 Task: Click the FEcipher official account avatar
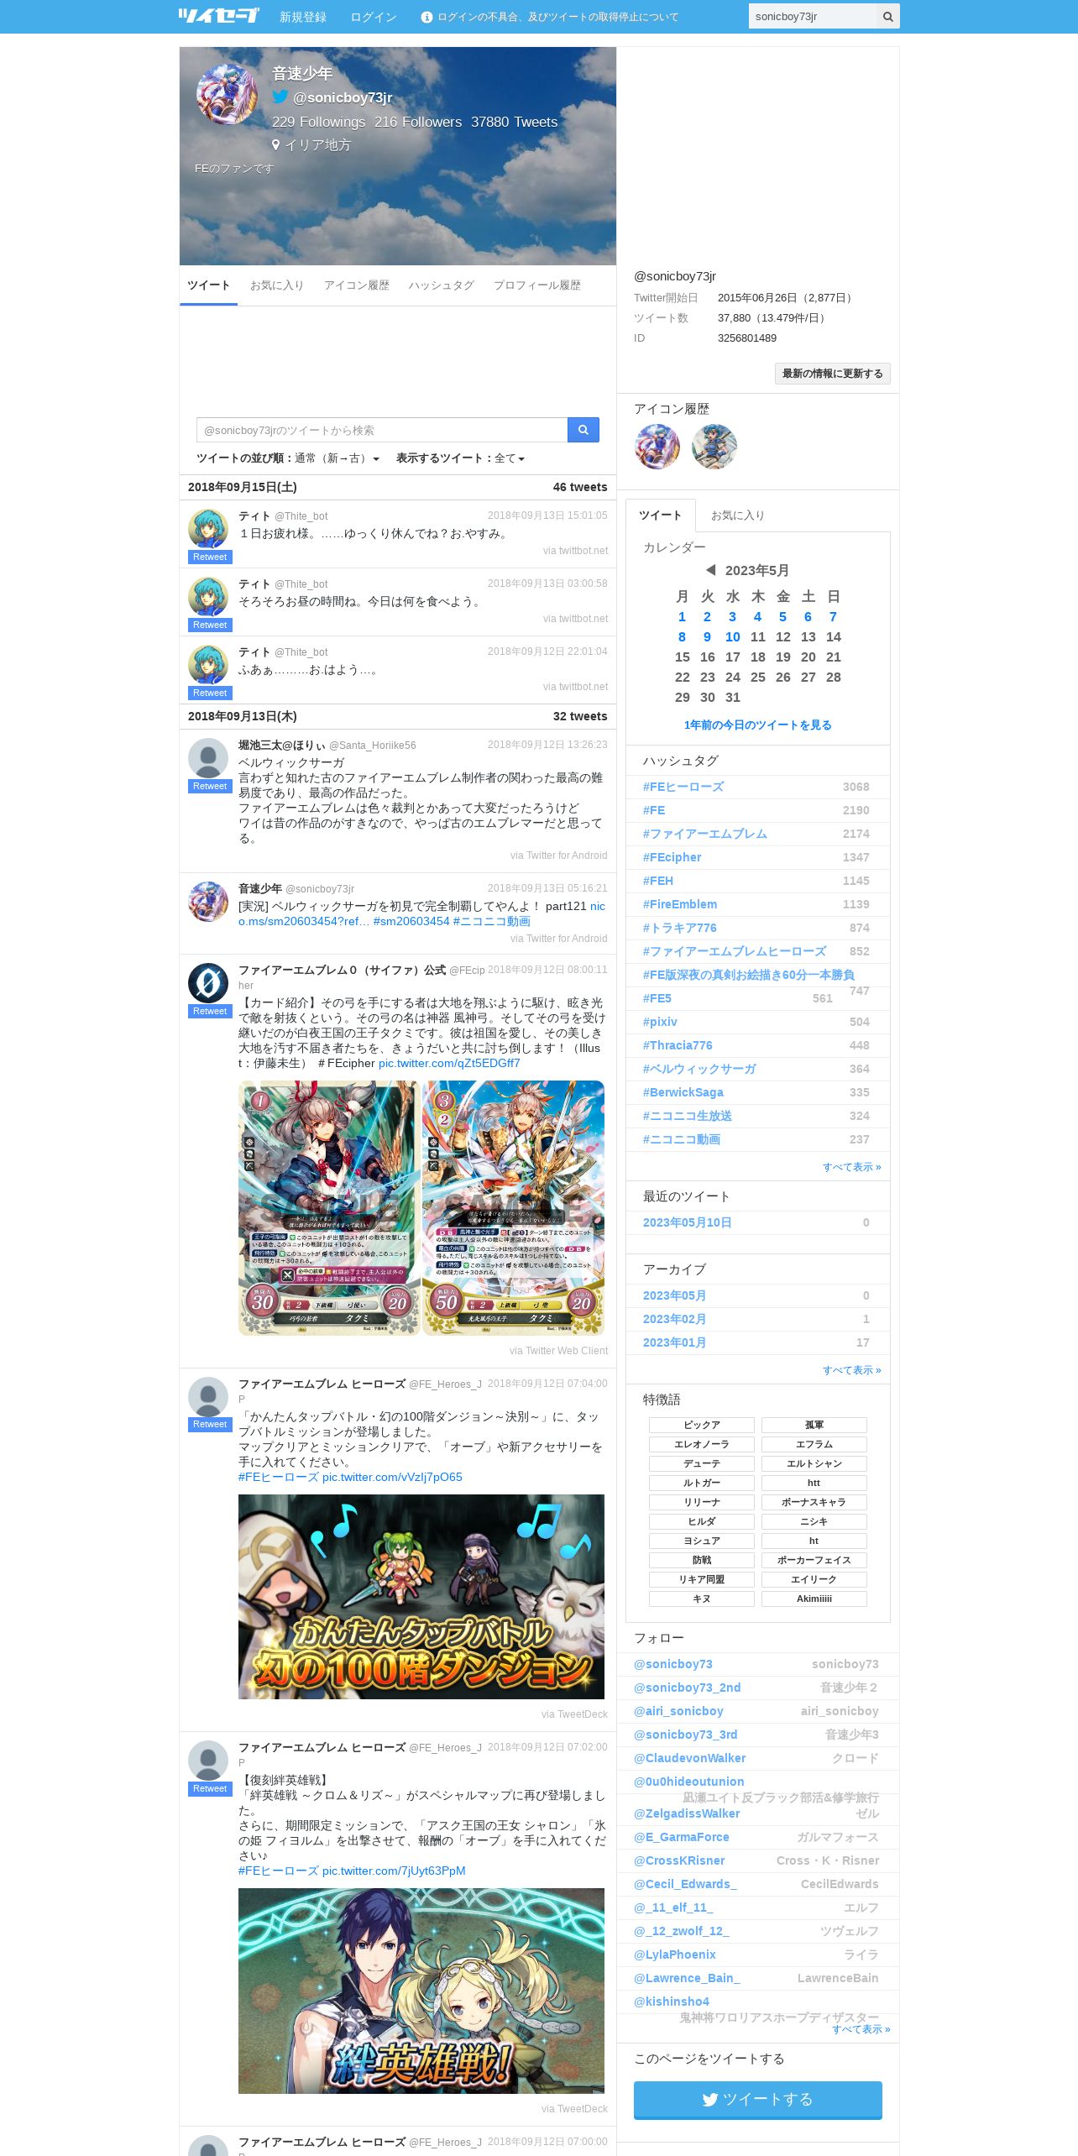pyautogui.click(x=208, y=983)
